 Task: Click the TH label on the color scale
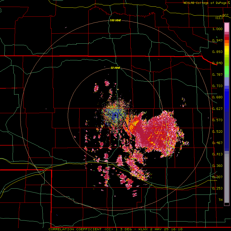click(x=220, y=200)
